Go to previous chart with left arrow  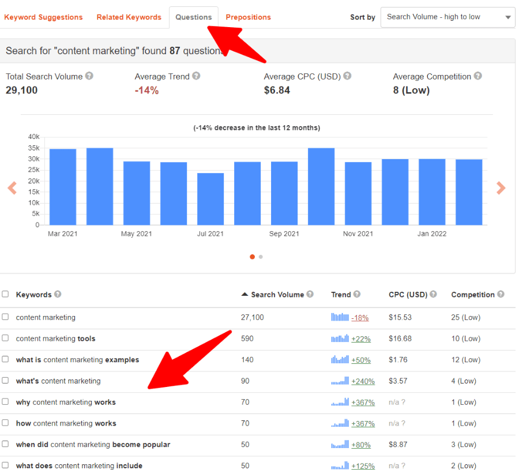coord(12,188)
